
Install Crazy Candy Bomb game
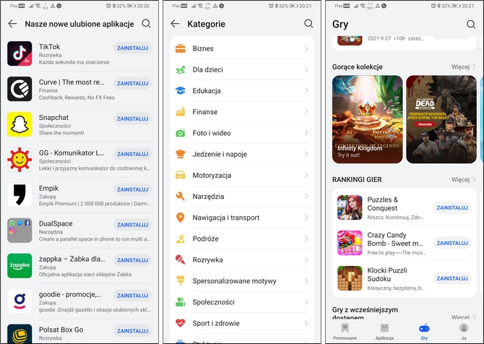pyautogui.click(x=452, y=243)
